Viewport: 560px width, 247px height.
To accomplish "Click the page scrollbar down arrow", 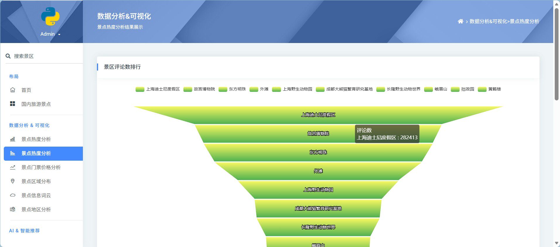I will tap(556, 243).
